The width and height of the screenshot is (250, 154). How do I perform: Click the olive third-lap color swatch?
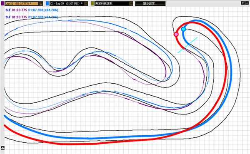tap(92, 3)
